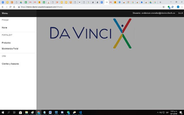Go back using the browser back arrow
This screenshot has height=115, width=184.
[x=3, y=7]
